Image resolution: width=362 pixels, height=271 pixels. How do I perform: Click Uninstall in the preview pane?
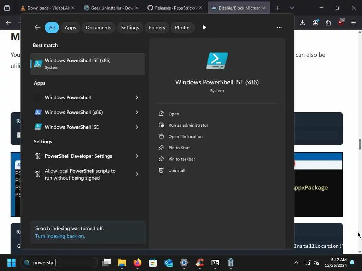(x=177, y=170)
